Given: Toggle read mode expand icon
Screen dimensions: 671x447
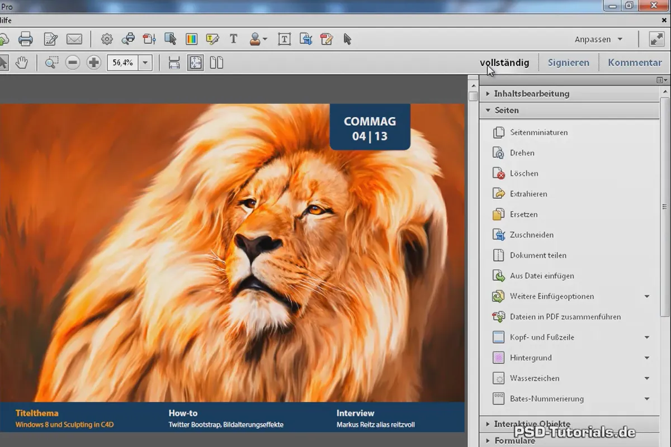Looking at the screenshot, I should (656, 39).
